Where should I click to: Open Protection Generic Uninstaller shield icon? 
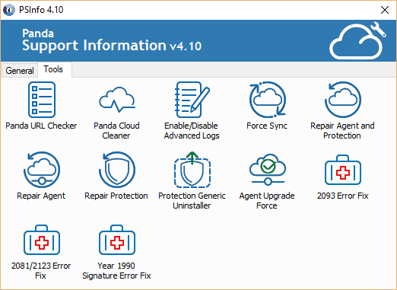192,170
